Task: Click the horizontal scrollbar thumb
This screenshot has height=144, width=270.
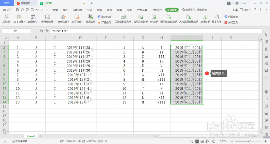Action: 202,136
